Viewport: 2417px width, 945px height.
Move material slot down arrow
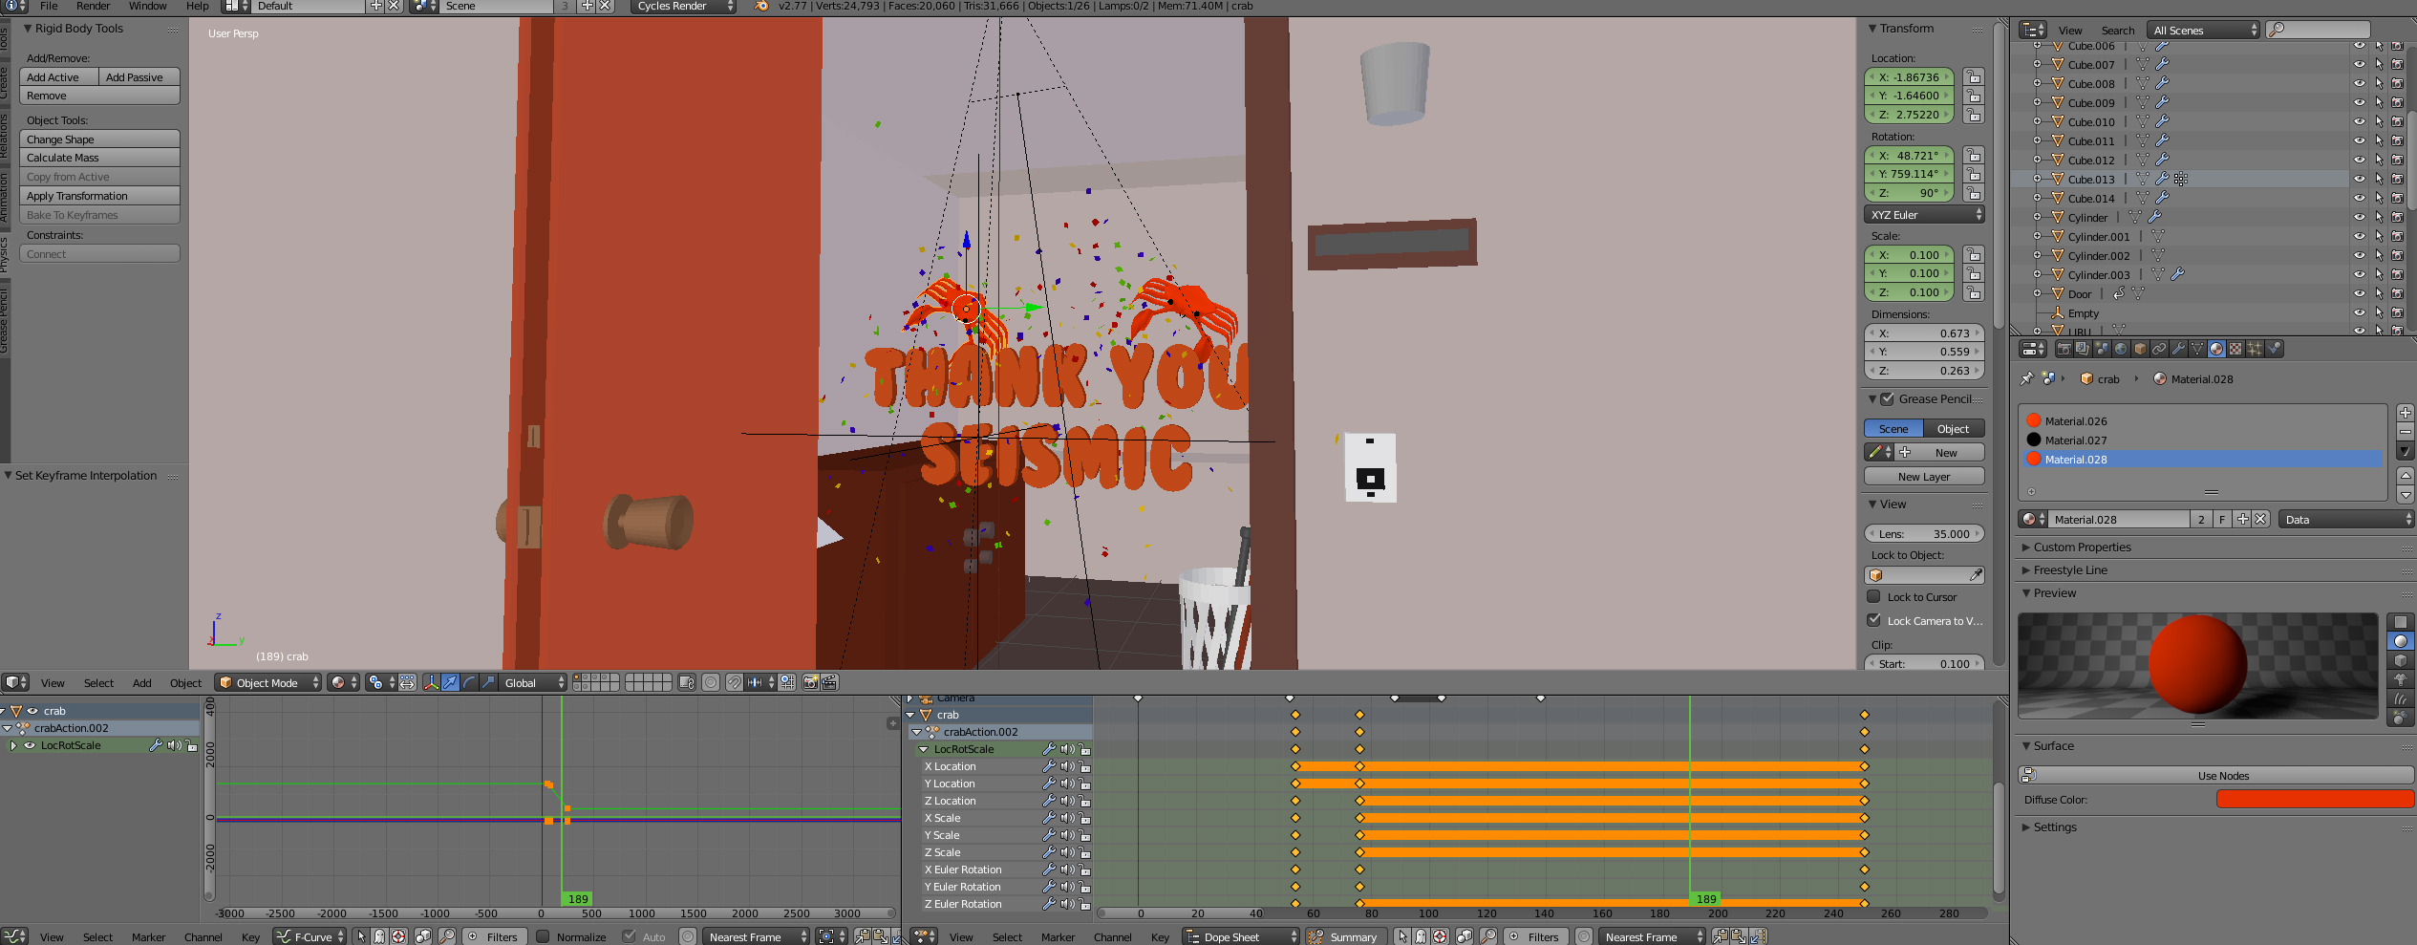tap(2406, 494)
